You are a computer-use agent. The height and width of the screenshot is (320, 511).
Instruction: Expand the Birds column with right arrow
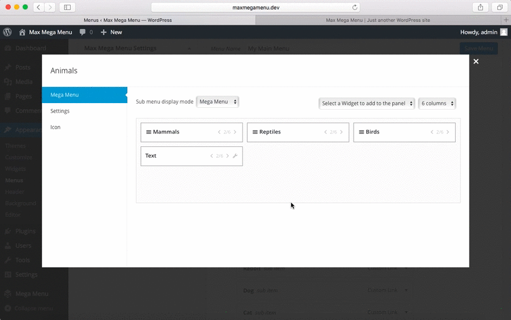pos(448,132)
